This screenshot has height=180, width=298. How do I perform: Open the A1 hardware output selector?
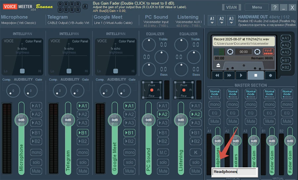pyautogui.click(x=212, y=20)
